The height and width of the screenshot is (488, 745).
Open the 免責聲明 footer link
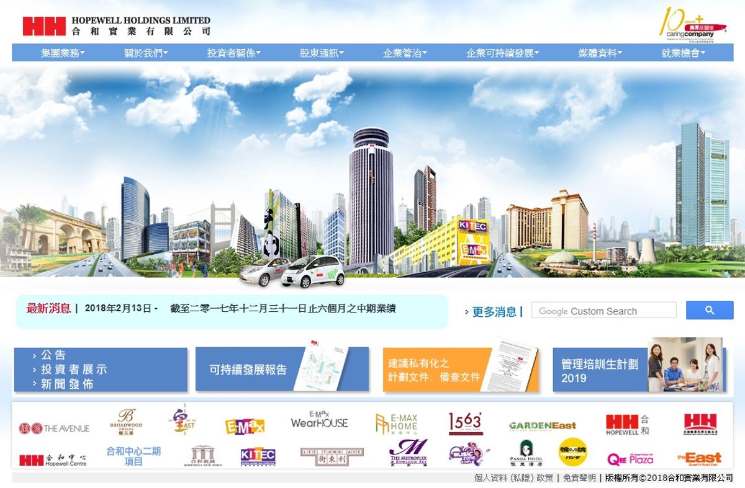click(579, 478)
